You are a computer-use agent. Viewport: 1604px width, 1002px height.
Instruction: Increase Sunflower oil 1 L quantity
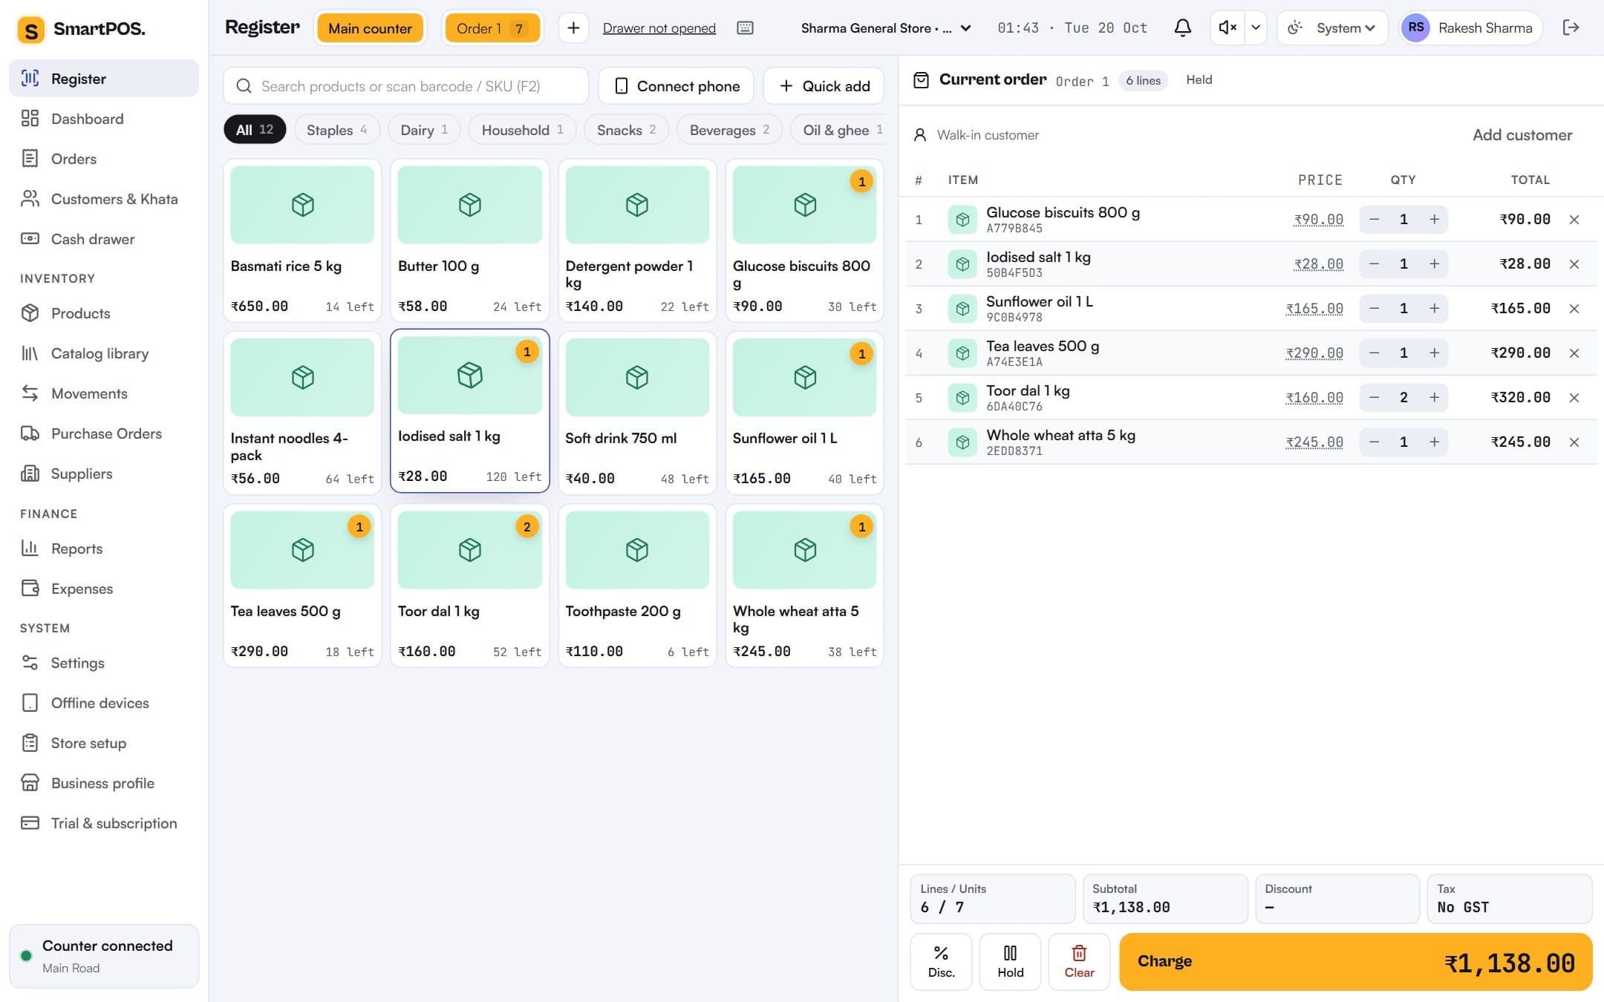click(1434, 309)
